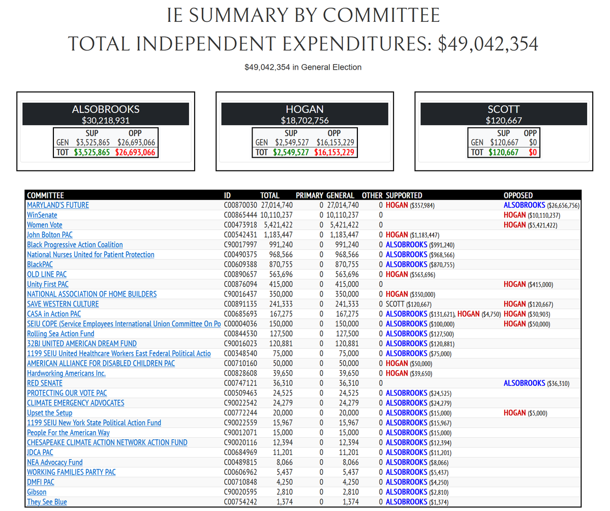Click Hogan total support amount $2,549,527 in green
This screenshot has height=511, width=610.
[x=291, y=153]
